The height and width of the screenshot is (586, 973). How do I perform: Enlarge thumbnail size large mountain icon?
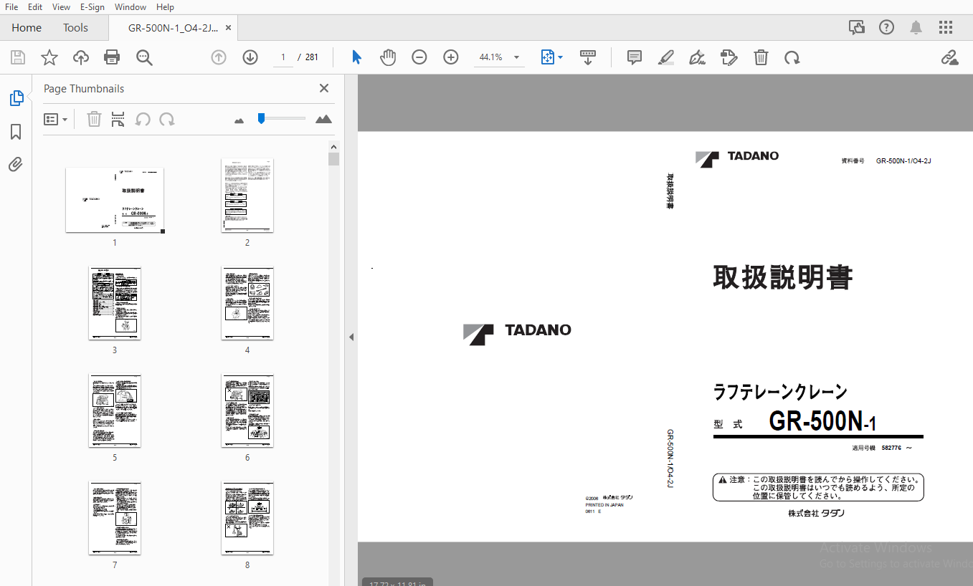323,119
